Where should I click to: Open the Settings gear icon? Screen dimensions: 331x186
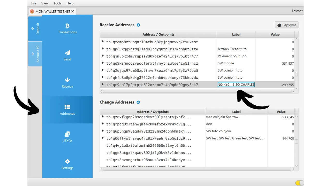67,162
